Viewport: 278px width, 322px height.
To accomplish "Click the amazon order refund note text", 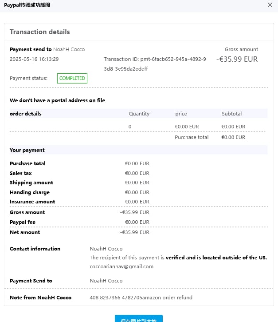I will [141, 298].
